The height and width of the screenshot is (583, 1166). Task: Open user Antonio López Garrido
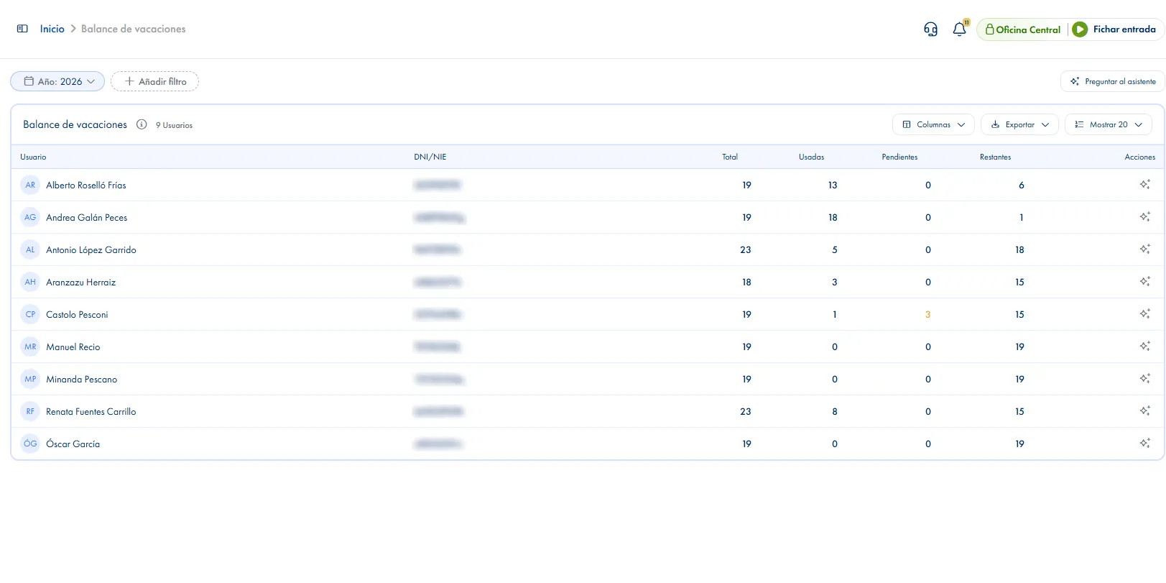tap(91, 249)
